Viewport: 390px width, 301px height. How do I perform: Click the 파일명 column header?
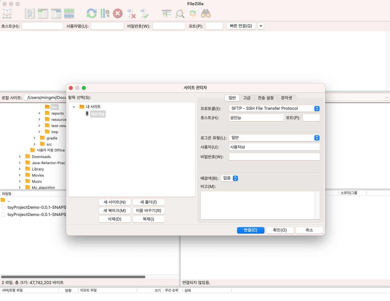pos(7,193)
